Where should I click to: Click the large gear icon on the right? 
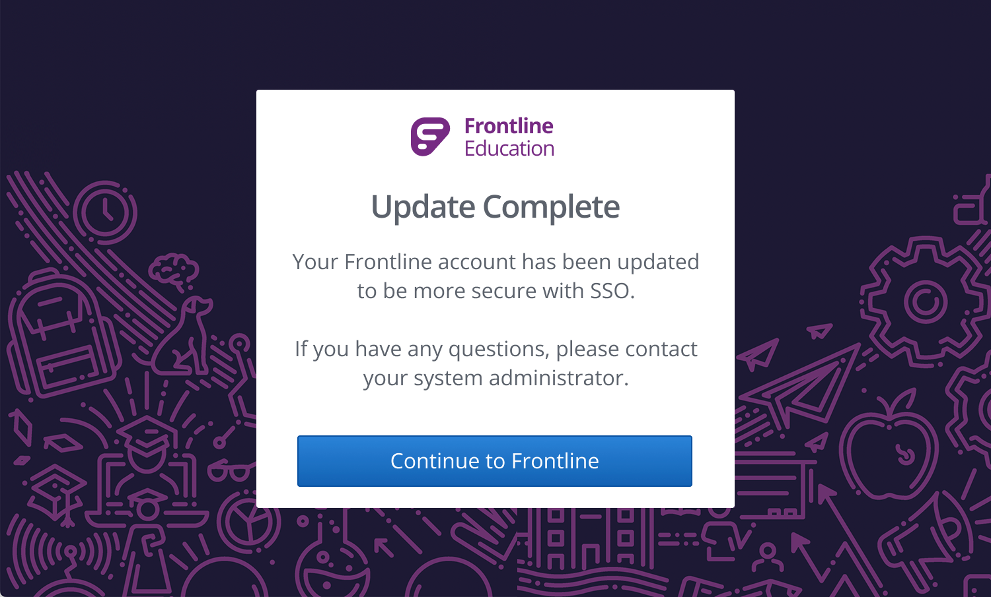click(x=925, y=302)
